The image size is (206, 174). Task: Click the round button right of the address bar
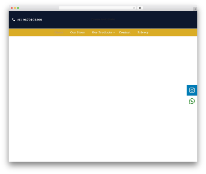140,8
